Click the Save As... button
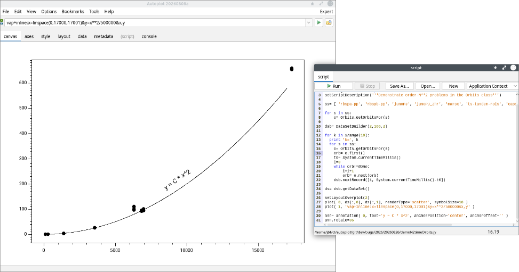The image size is (519, 272). tap(400, 86)
